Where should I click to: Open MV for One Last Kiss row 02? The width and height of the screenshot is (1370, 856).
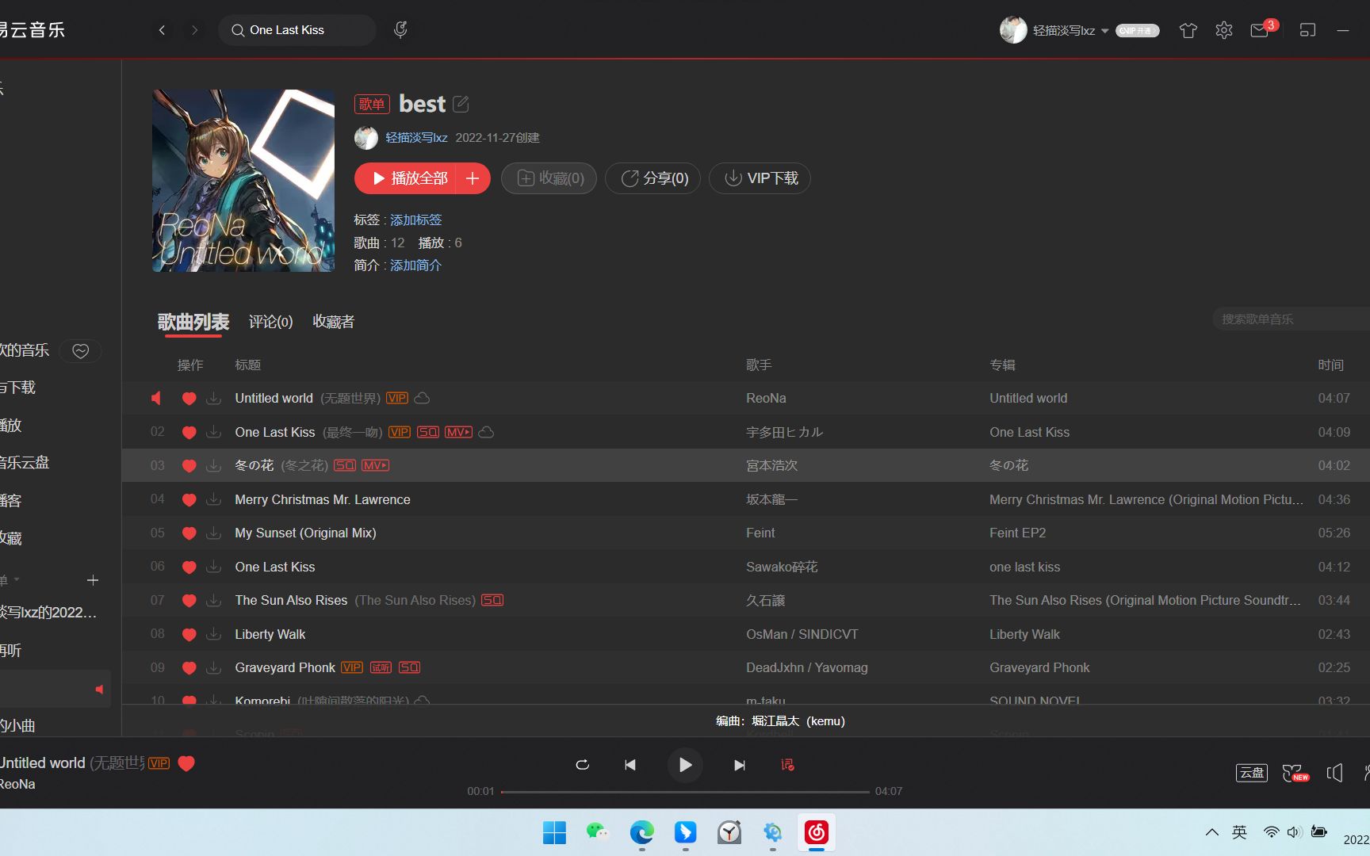[458, 432]
